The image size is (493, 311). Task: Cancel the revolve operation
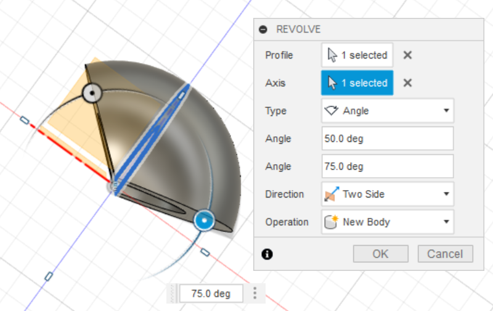[445, 254]
